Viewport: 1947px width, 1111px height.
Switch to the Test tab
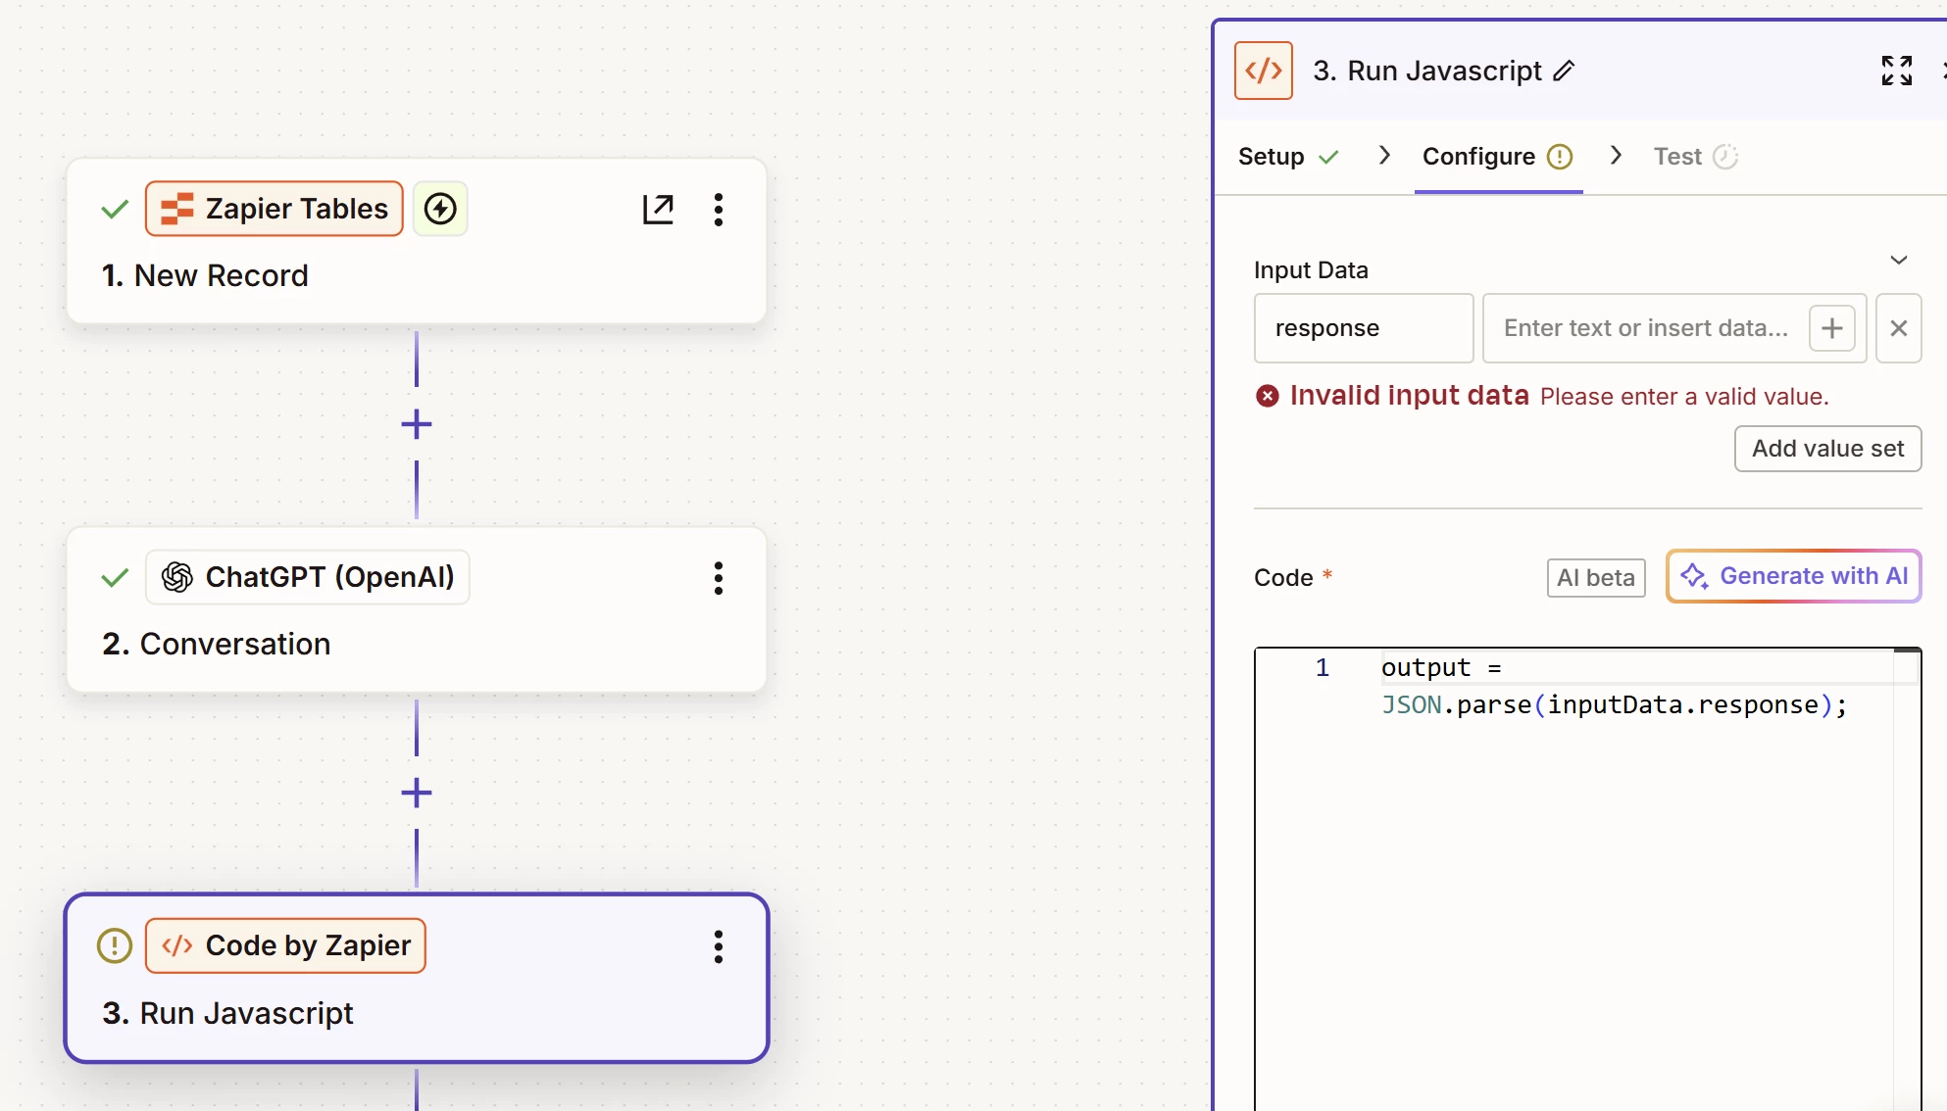coord(1696,157)
